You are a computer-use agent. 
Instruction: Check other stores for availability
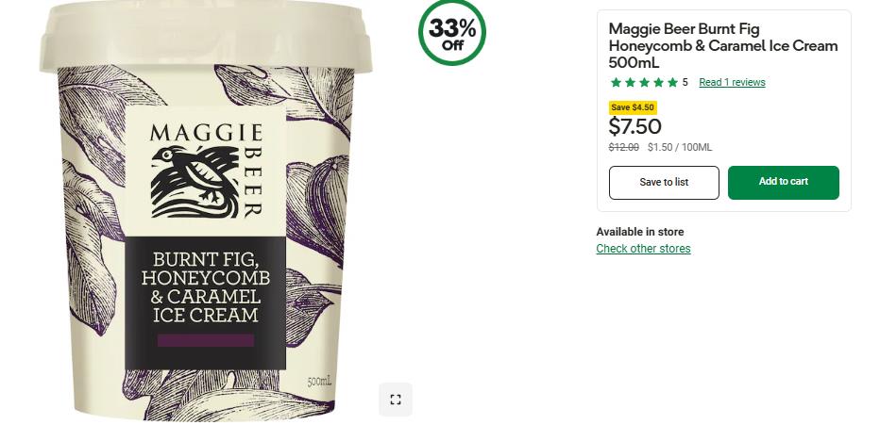(643, 248)
